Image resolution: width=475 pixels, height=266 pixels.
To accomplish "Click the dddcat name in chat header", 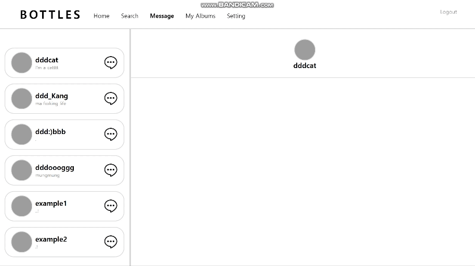I will [305, 66].
